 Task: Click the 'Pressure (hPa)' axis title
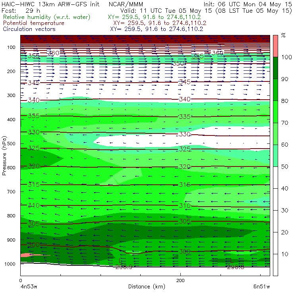point(4,156)
